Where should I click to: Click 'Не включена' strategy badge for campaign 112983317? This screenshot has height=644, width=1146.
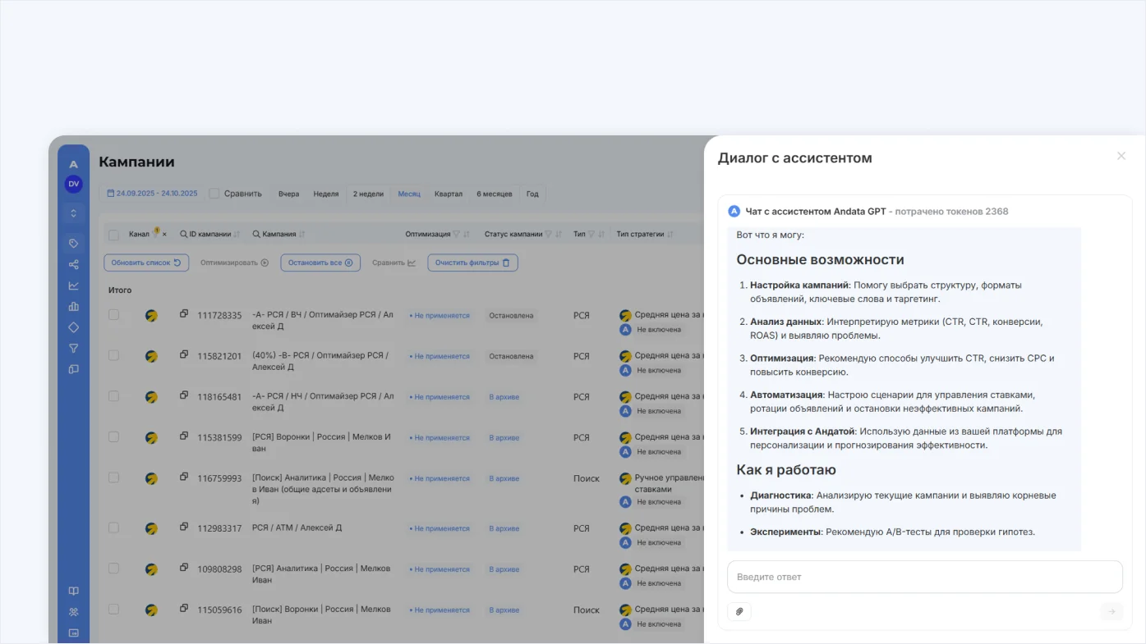click(658, 542)
